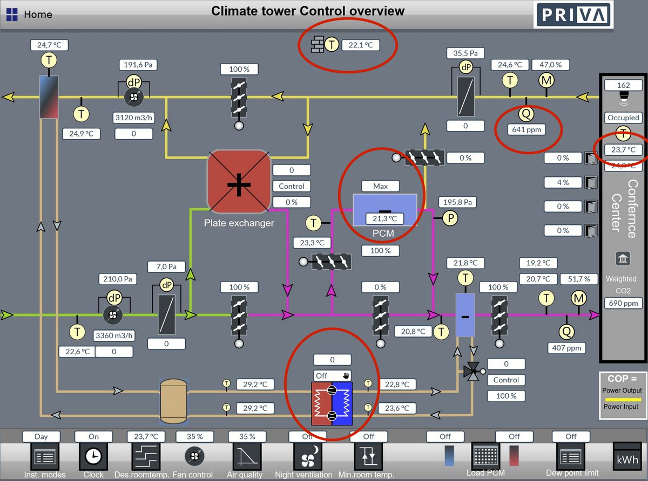Click the 195,8 Pa pressure value
Image resolution: width=648 pixels, height=481 pixels.
click(458, 202)
